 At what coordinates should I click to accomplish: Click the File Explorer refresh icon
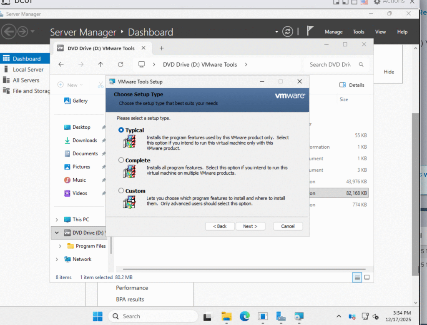click(121, 65)
